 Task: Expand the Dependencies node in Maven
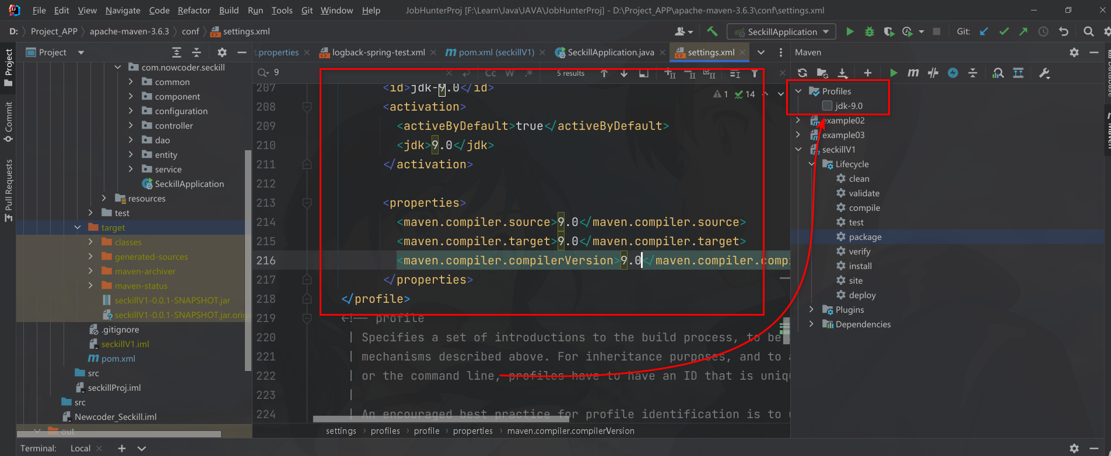coord(811,324)
